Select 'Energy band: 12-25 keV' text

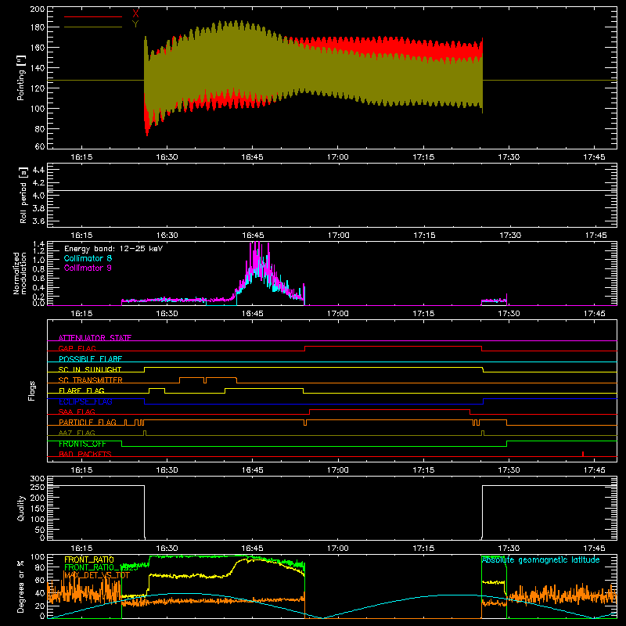[x=113, y=249]
